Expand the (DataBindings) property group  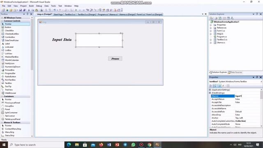coord(210,93)
